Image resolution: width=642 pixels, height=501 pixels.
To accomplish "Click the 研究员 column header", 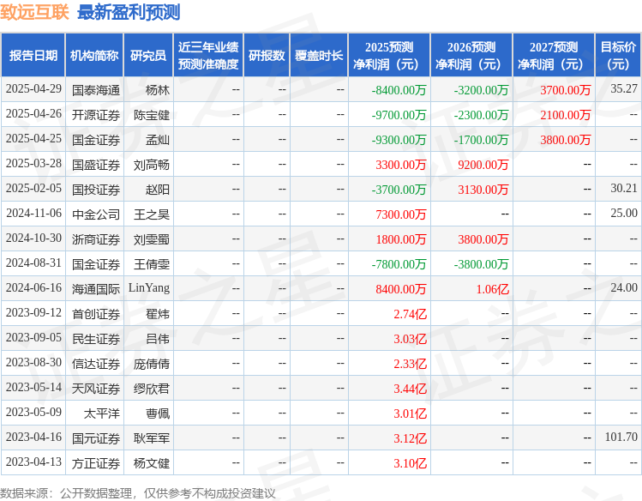I will click(148, 55).
